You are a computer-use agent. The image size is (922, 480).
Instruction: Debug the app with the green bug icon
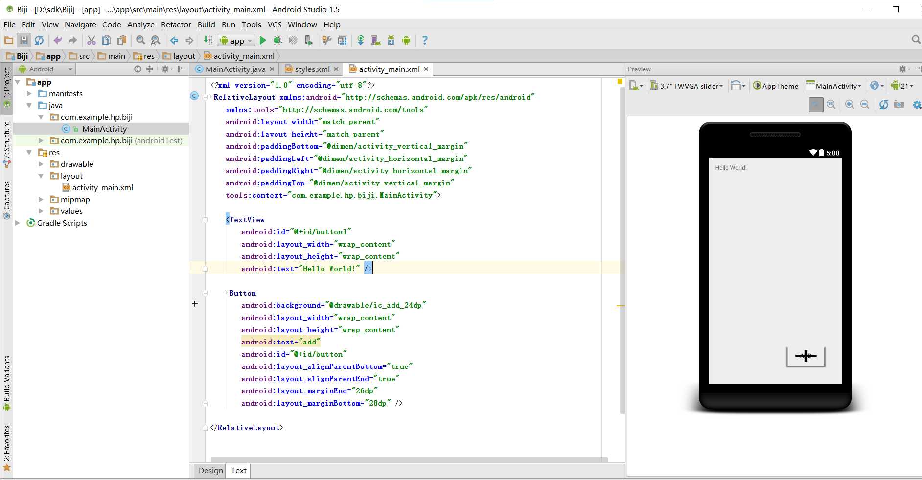(x=277, y=40)
